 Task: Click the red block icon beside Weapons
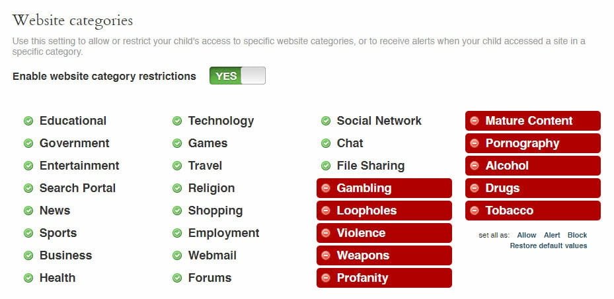click(x=326, y=255)
